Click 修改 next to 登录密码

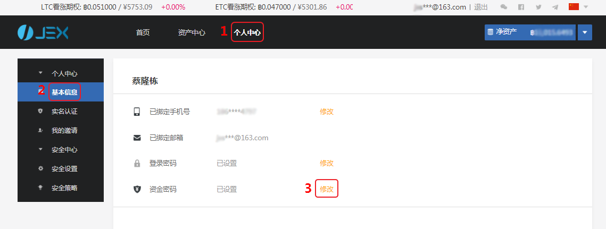coord(327,163)
